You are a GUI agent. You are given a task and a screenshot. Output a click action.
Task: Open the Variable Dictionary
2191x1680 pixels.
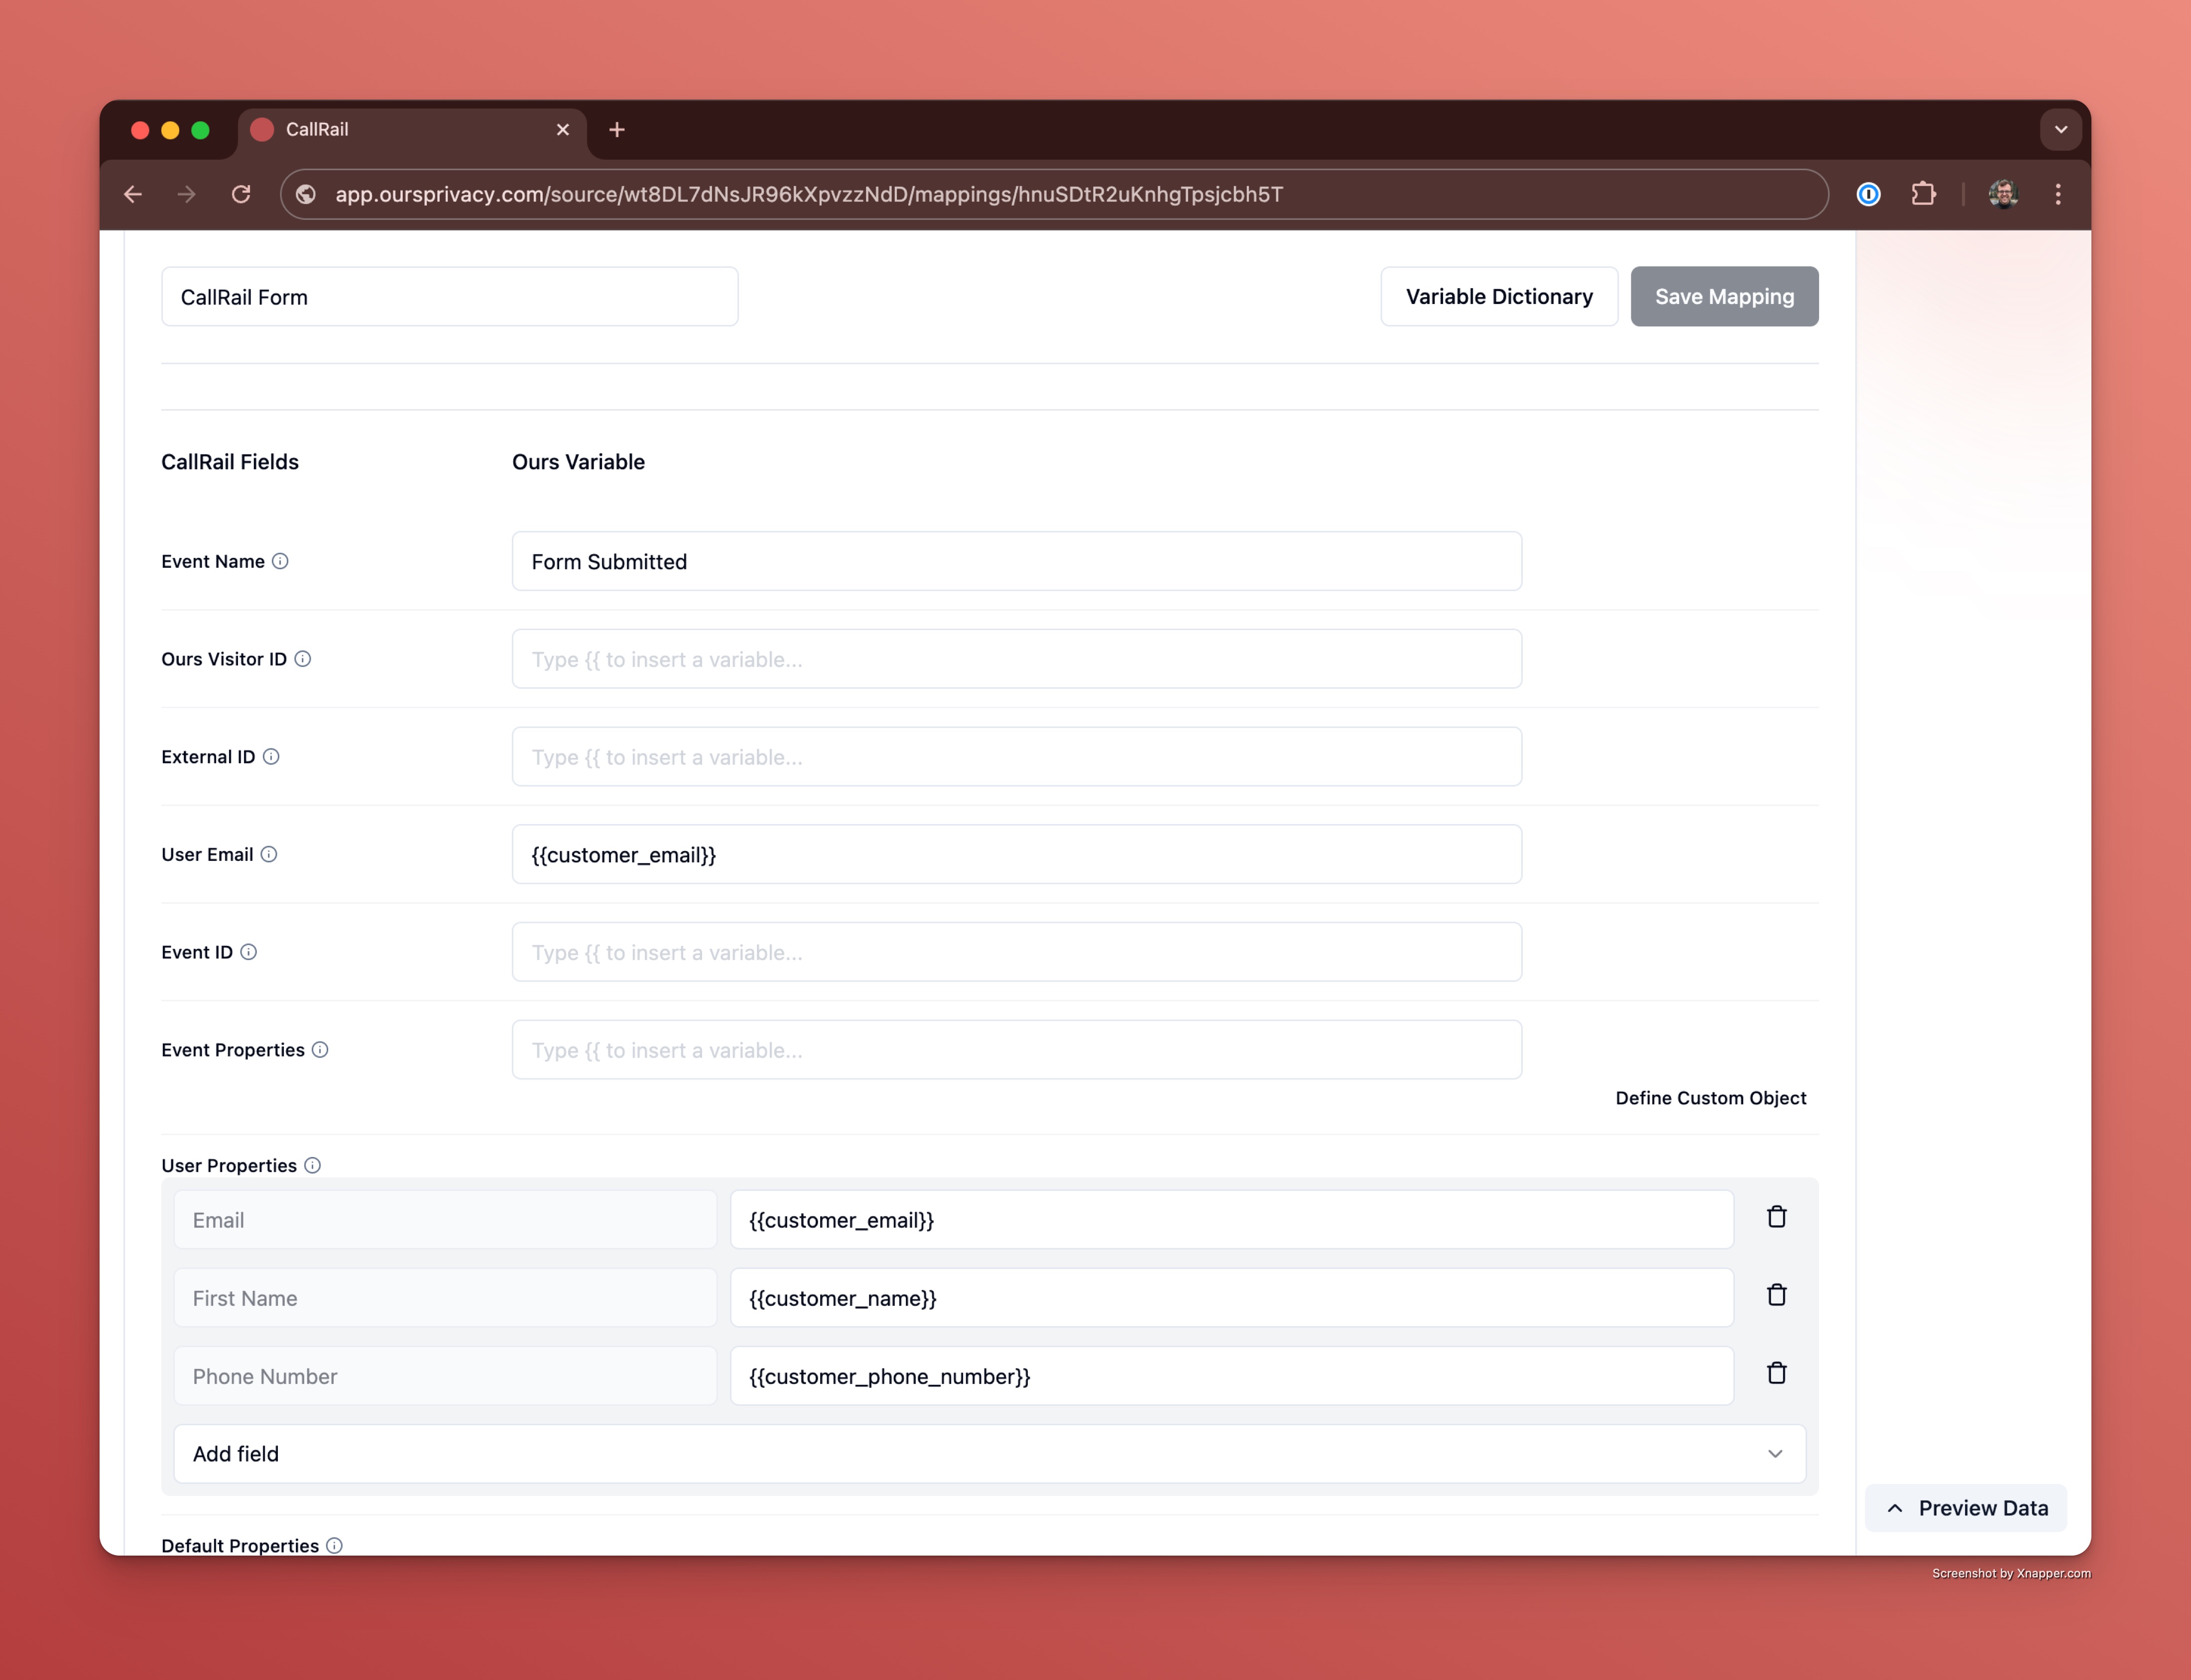coord(1499,297)
